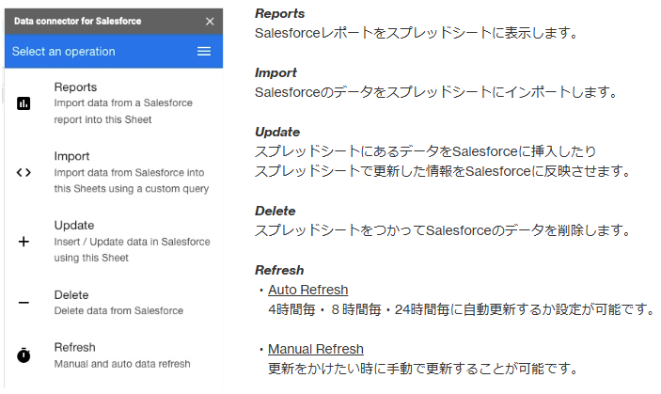This screenshot has height=394, width=661.
Task: Click the Refresh stopwatch icon
Action: [24, 355]
